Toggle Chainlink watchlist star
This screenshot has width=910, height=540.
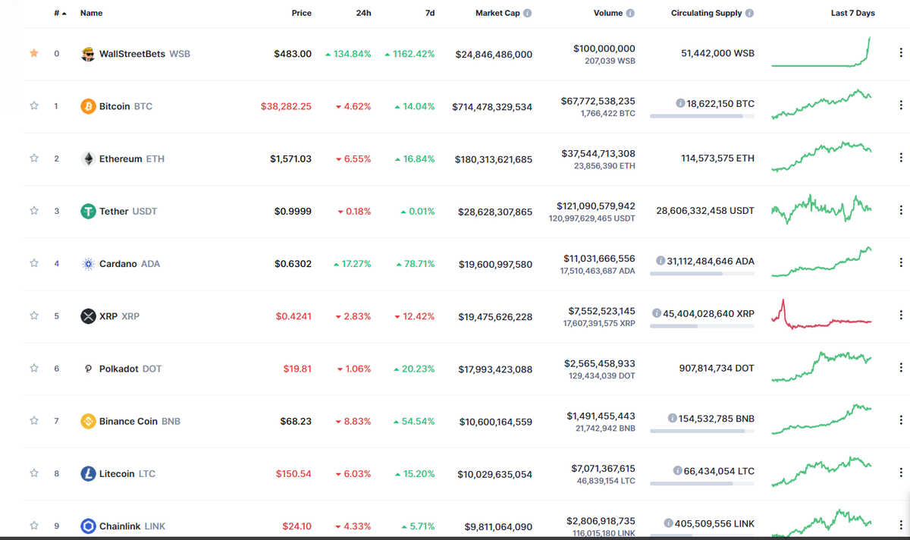tap(34, 525)
